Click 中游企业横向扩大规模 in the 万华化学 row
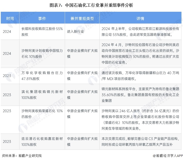The width and height of the screenshot is (183, 161). tap(82, 76)
